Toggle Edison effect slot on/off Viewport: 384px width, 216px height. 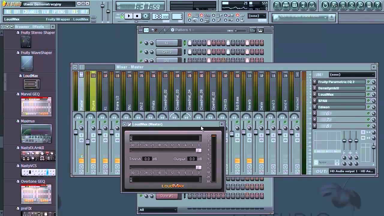click(368, 107)
